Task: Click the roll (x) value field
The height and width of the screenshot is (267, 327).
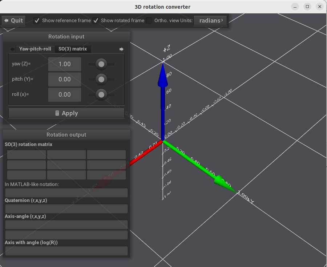Action: tap(65, 94)
